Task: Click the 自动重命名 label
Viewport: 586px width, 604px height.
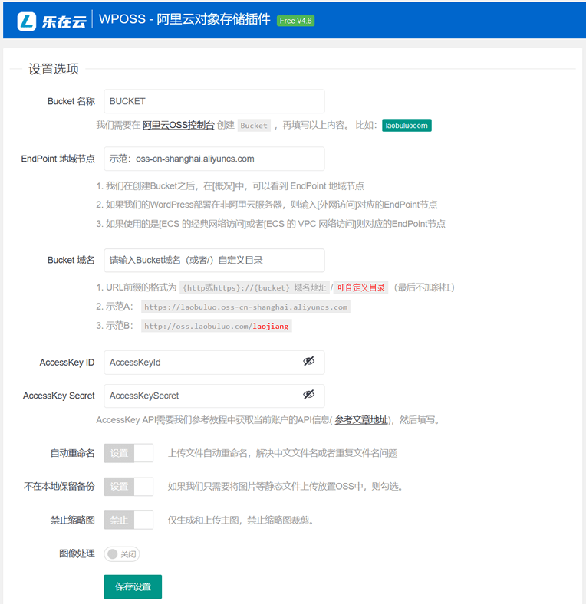Action: coord(72,453)
